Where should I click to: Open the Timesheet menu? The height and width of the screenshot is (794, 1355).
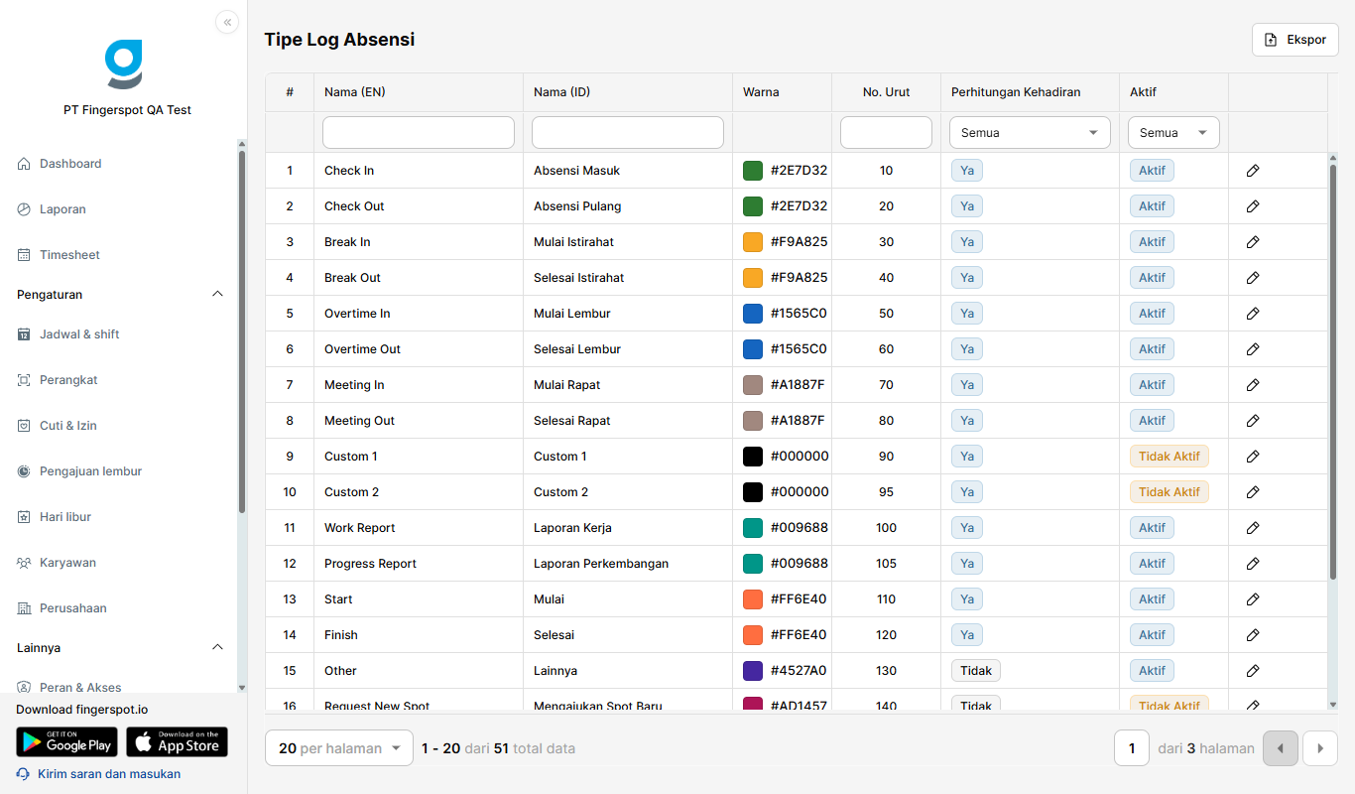click(69, 255)
